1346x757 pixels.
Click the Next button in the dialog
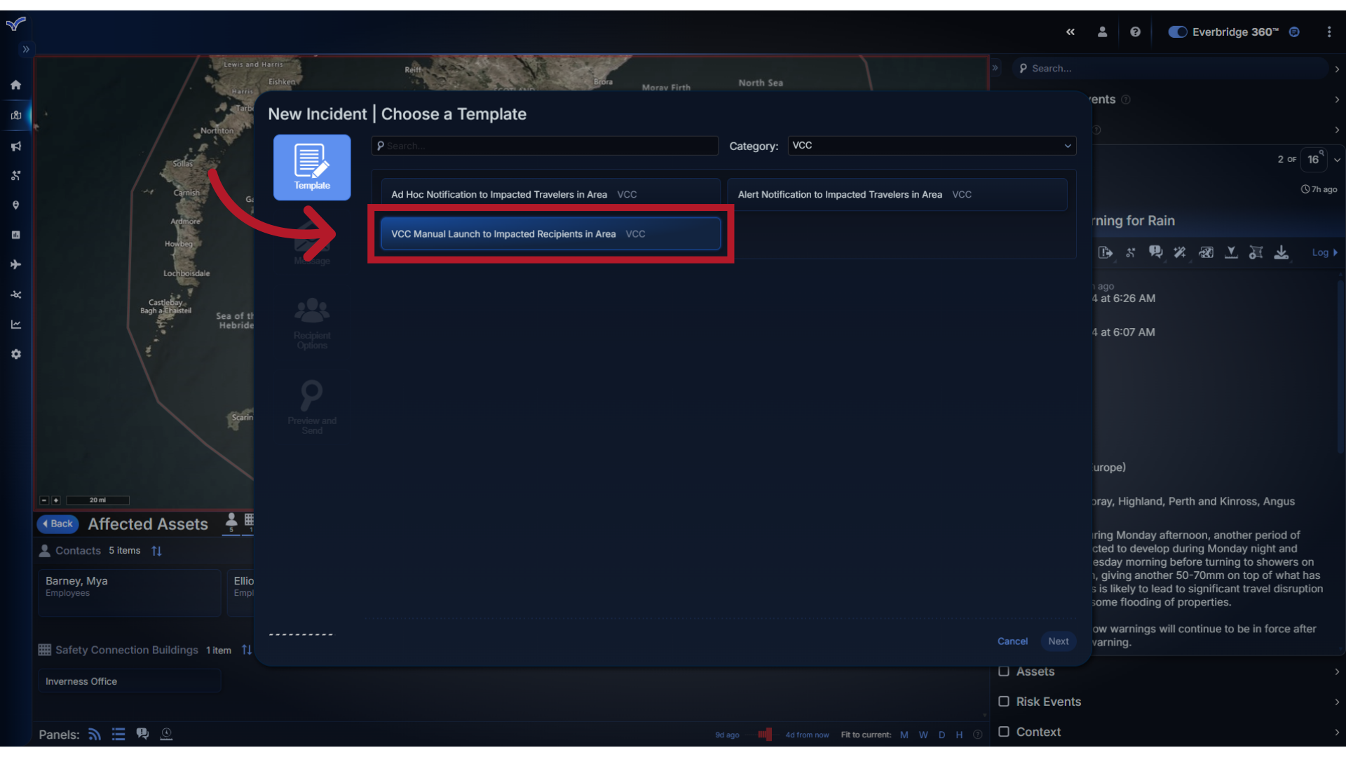point(1058,641)
